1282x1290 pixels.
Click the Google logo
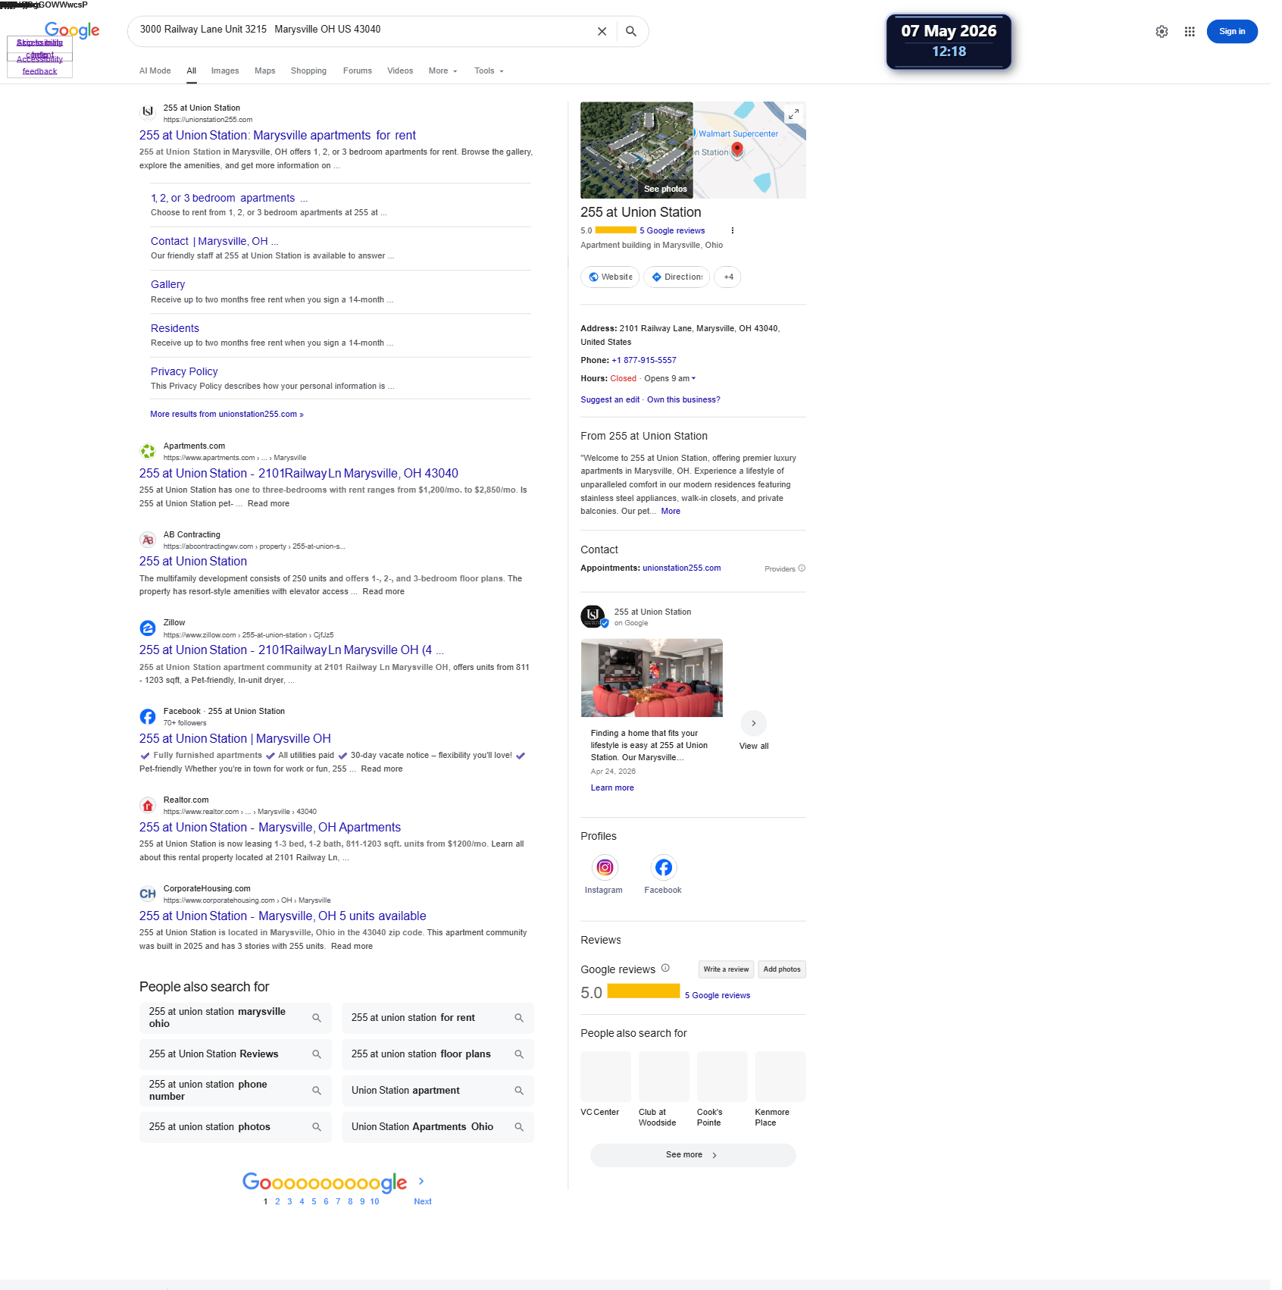[x=72, y=30]
